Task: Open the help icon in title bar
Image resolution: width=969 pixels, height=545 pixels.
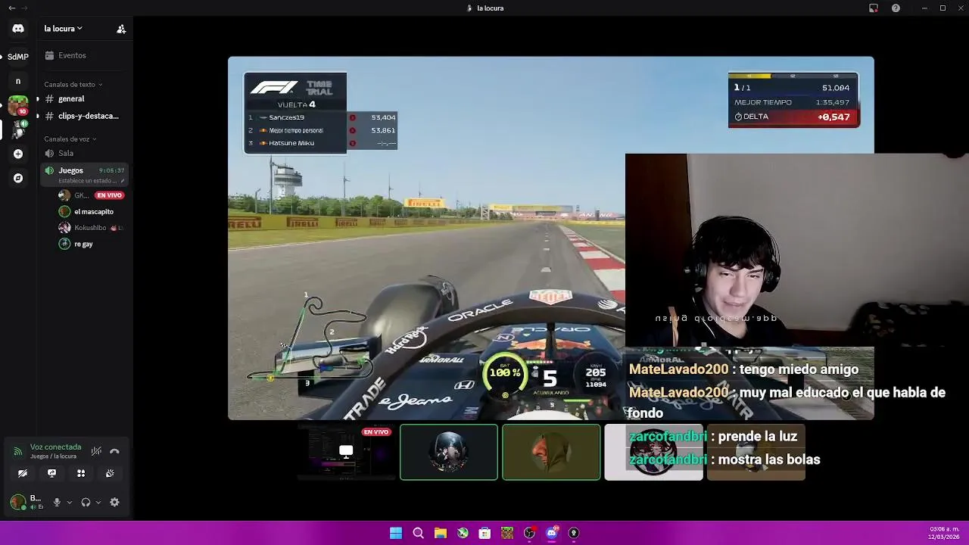Action: pos(896,8)
